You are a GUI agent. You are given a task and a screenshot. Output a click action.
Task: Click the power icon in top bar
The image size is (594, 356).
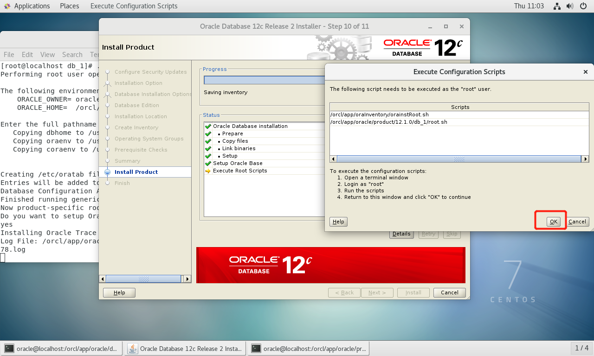[583, 6]
